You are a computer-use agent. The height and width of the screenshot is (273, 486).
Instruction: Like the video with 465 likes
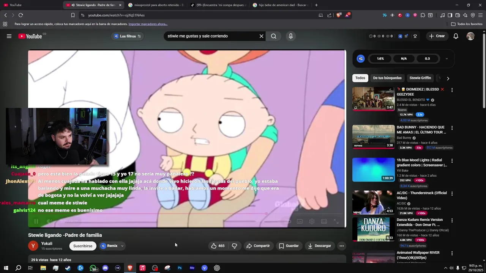pyautogui.click(x=218, y=246)
